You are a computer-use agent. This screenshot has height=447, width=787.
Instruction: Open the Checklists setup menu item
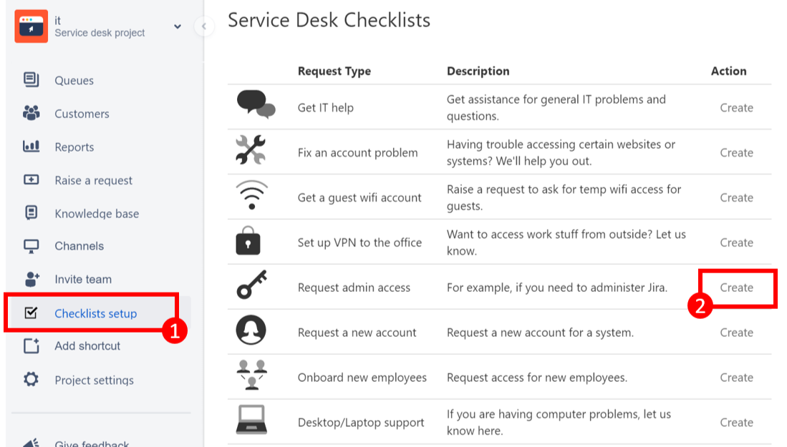click(x=95, y=313)
